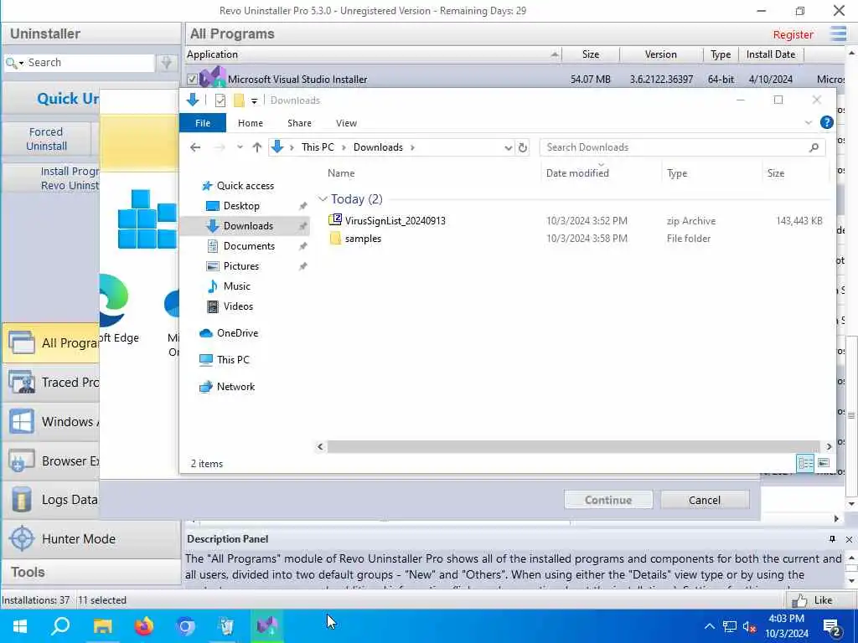Open Traced Programs section
The width and height of the screenshot is (858, 643).
pyautogui.click(x=51, y=382)
